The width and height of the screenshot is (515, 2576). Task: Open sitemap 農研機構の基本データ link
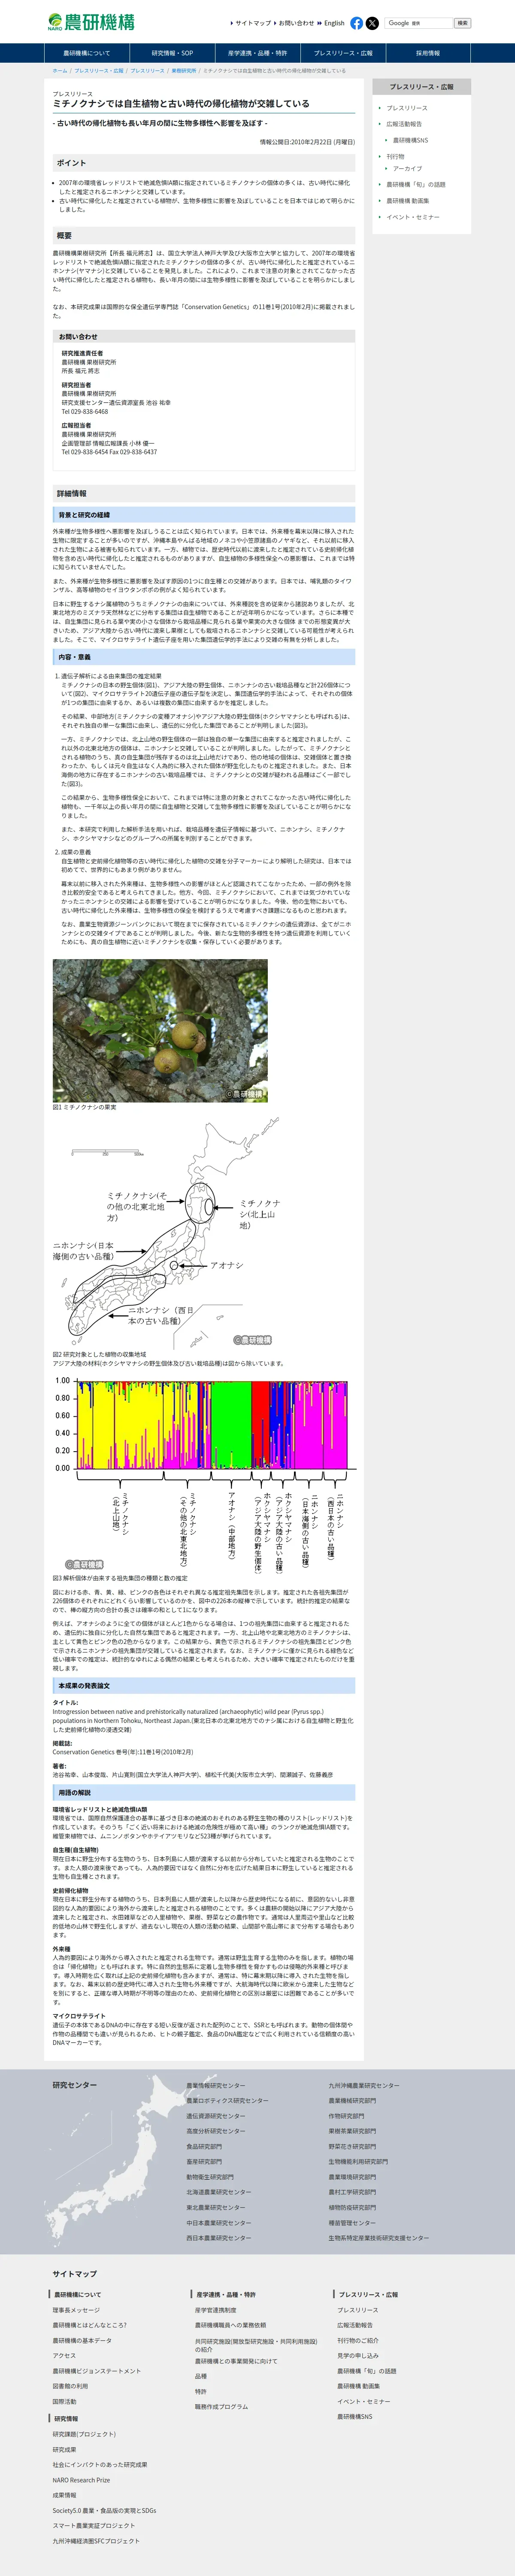pos(83,2341)
